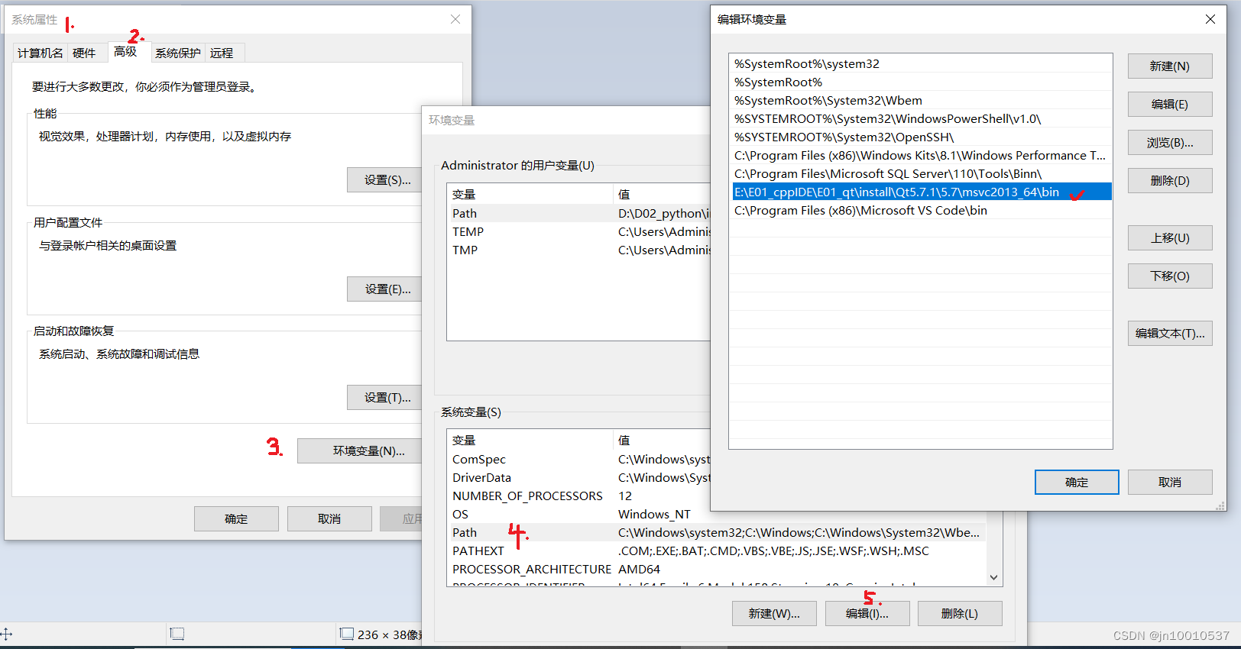The width and height of the screenshot is (1241, 649).
Task: Click the 删除(D) button
Action: coord(1170,181)
